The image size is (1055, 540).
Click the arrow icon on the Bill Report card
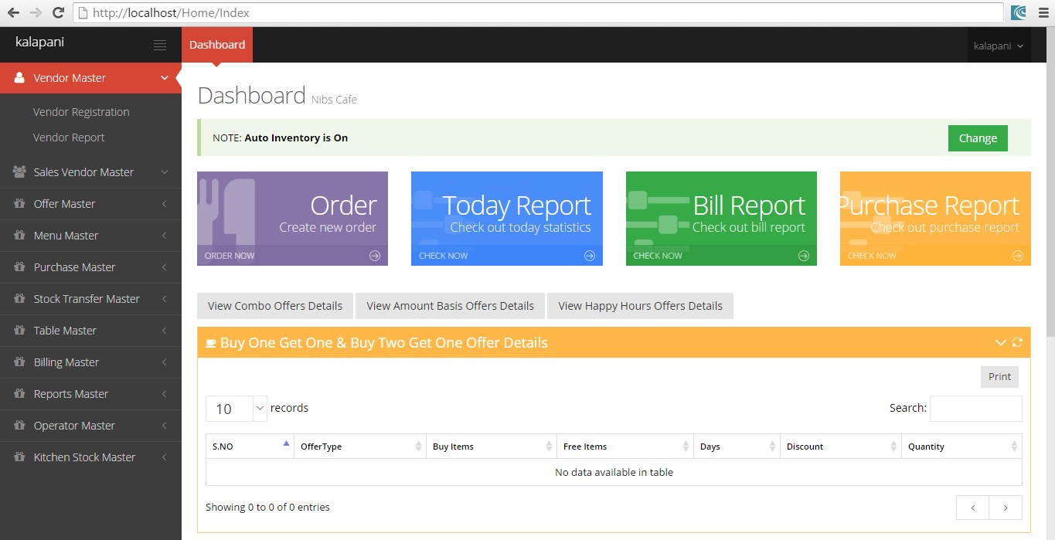(x=803, y=255)
